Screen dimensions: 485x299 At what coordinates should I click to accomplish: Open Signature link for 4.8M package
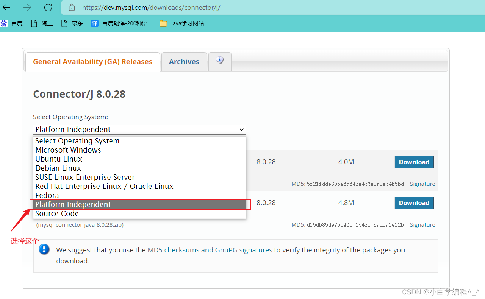click(x=422, y=225)
